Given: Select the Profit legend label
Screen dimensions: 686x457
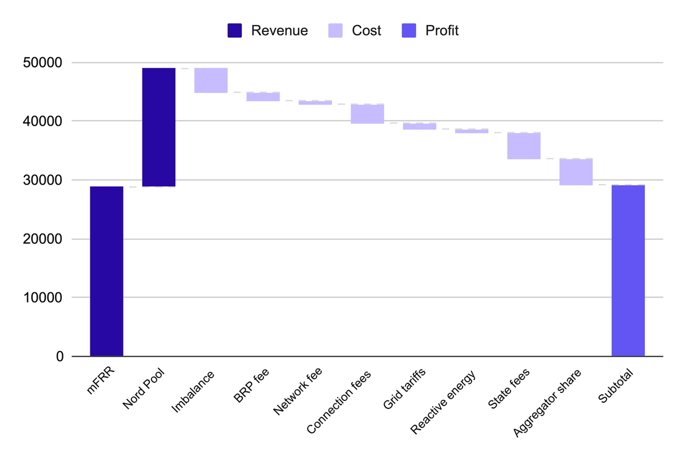Looking at the screenshot, I should 442,31.
